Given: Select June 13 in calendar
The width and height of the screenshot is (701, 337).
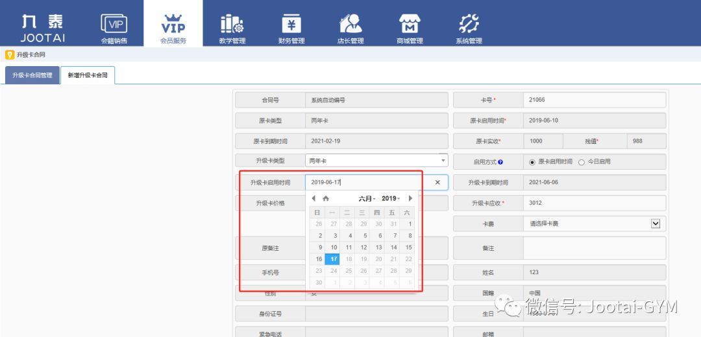Looking at the screenshot, I should 378,248.
